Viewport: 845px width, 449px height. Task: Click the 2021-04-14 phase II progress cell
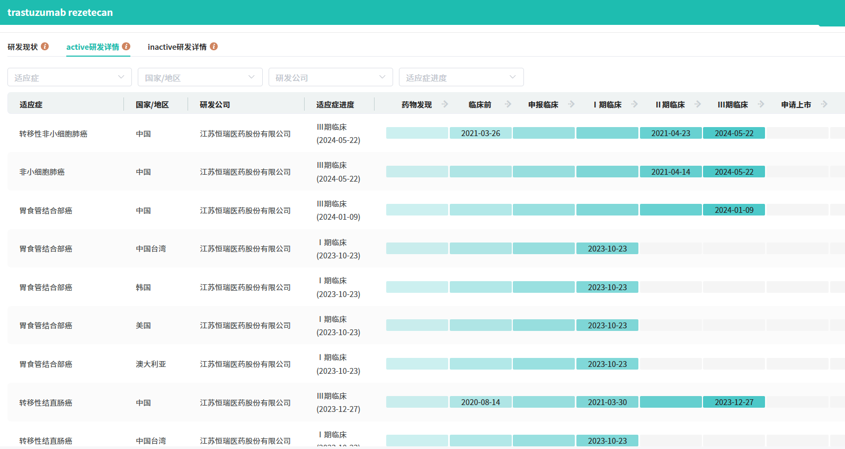click(671, 172)
